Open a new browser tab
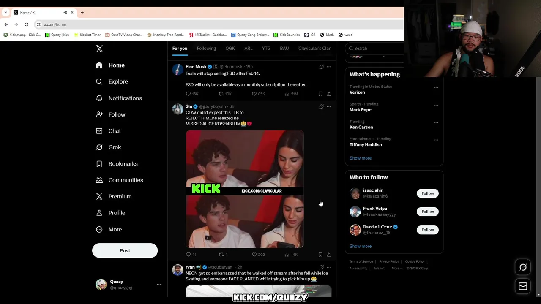Screen dimensions: 541x304 pos(82,12)
